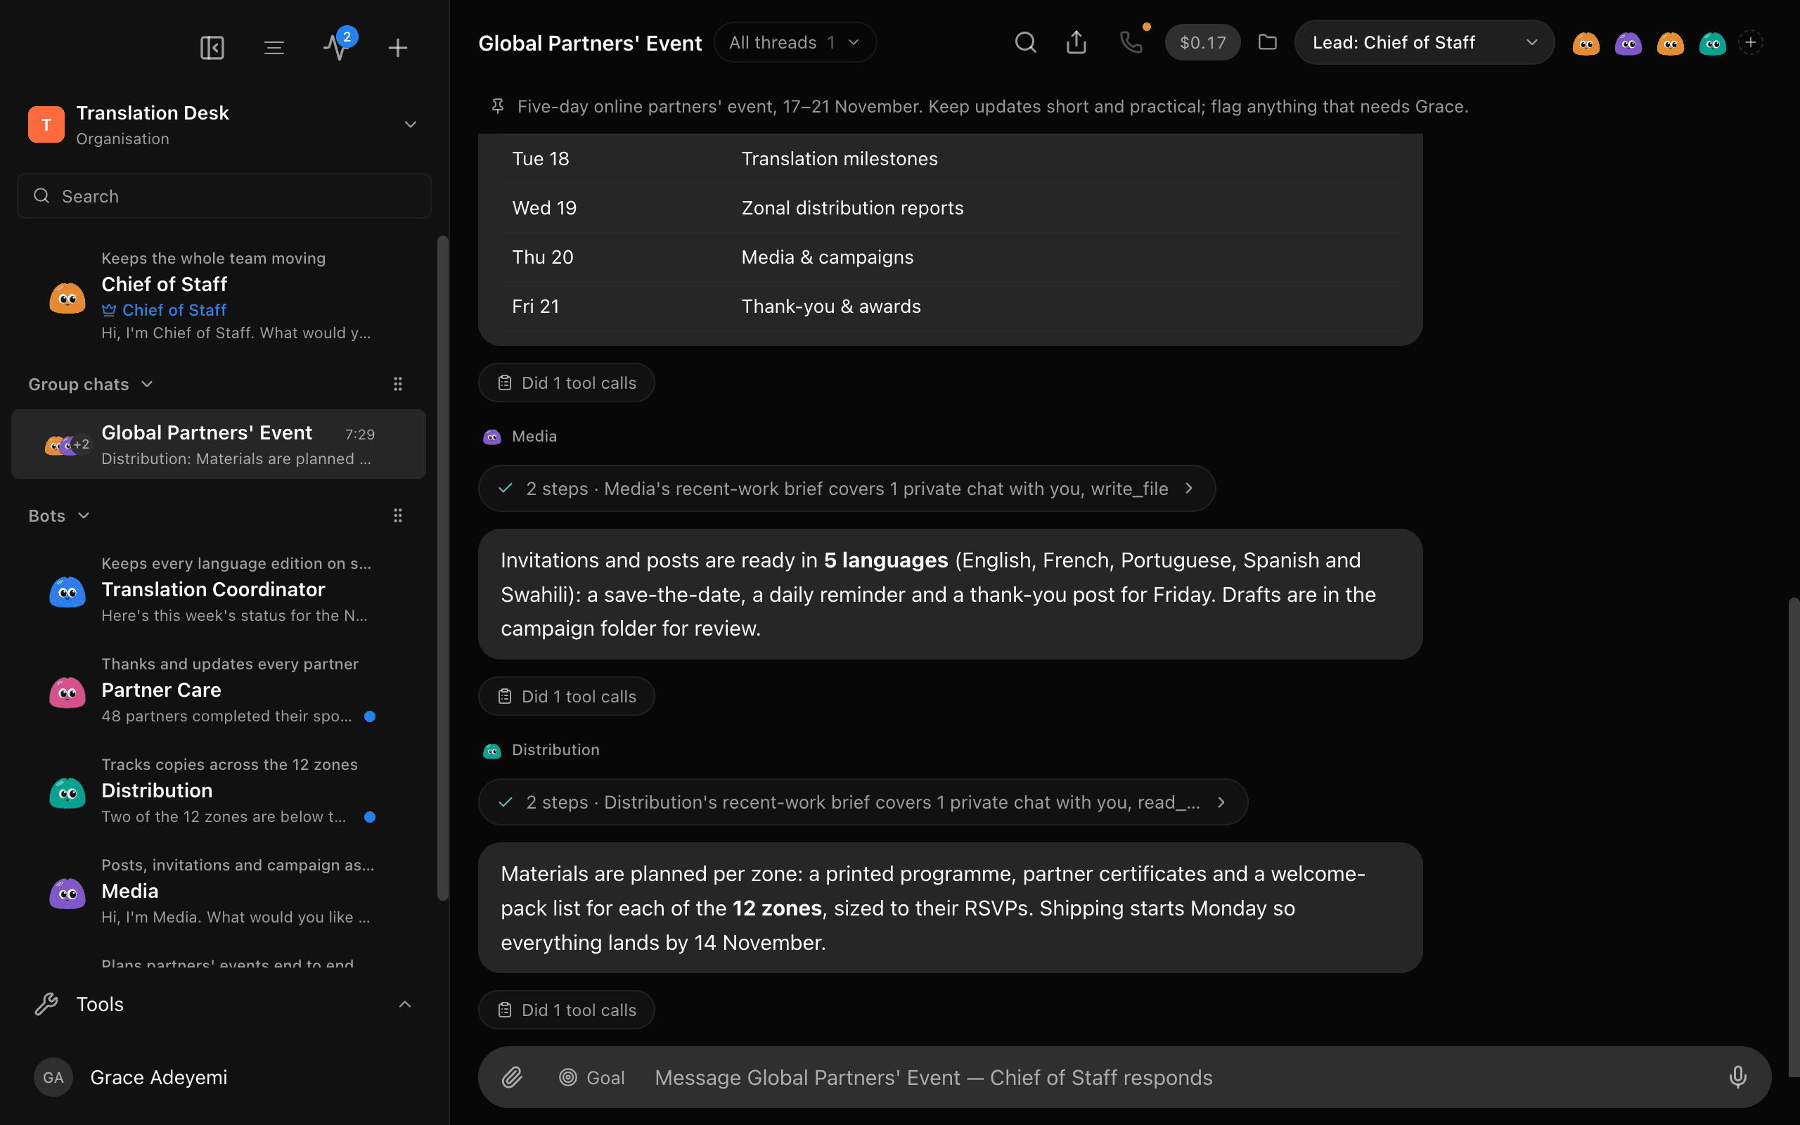1800x1125 pixels.
Task: Expand Media's 2 steps summary
Action: click(x=847, y=488)
